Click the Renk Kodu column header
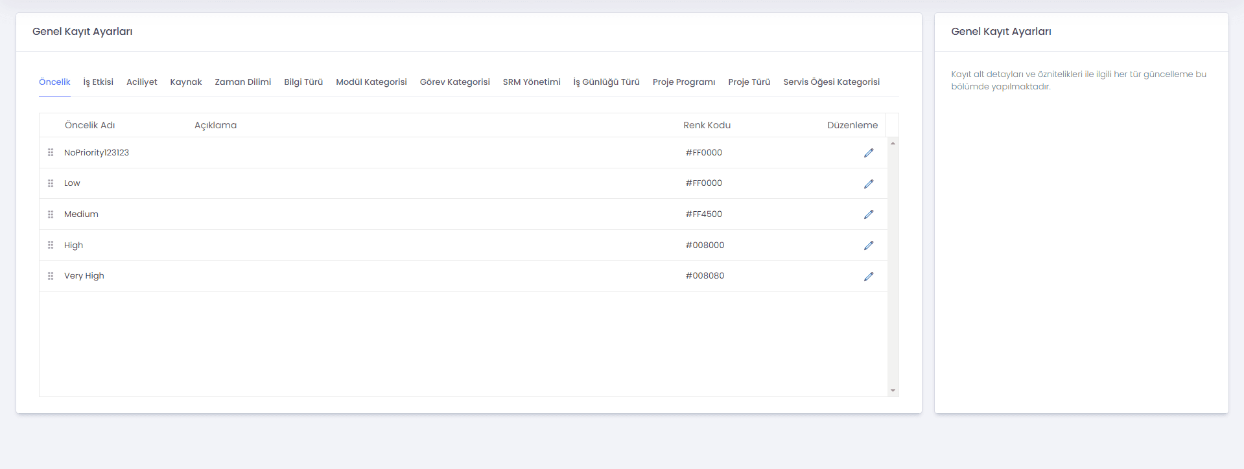 [707, 125]
